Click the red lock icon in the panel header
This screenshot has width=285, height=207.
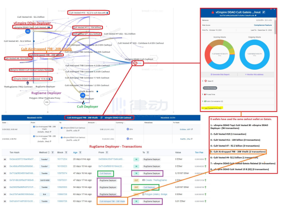(x=213, y=12)
